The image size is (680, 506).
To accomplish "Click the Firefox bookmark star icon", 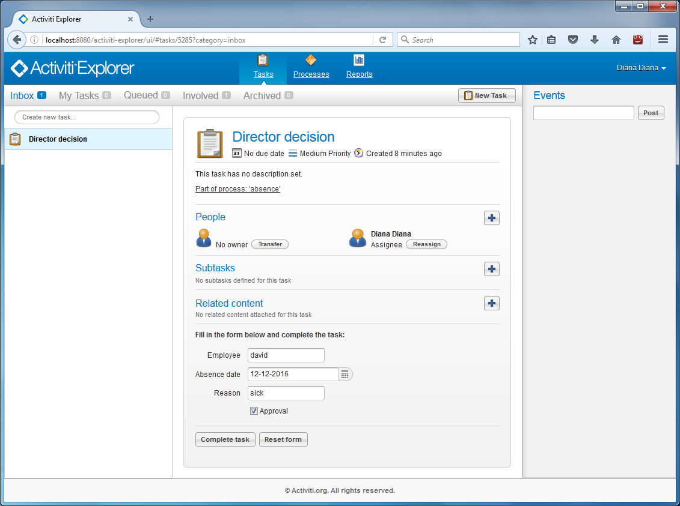I will click(x=532, y=40).
